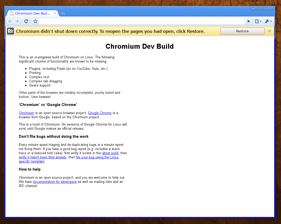
Task: Click the 'Don't file bugs without doing the work' heading
Action: 54,136
